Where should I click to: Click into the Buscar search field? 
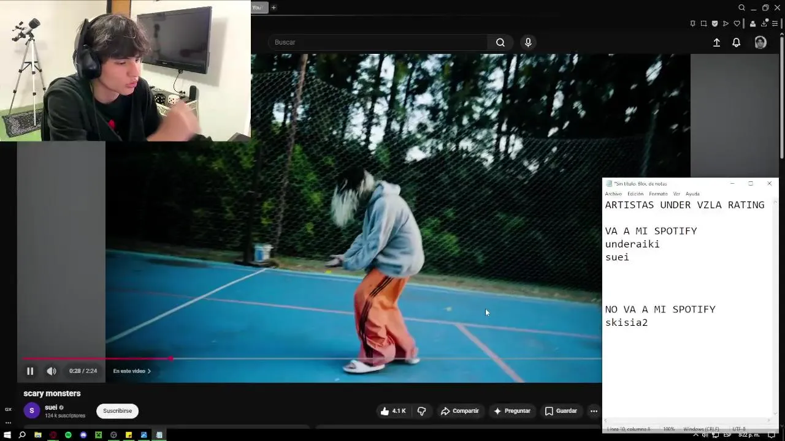pyautogui.click(x=378, y=42)
